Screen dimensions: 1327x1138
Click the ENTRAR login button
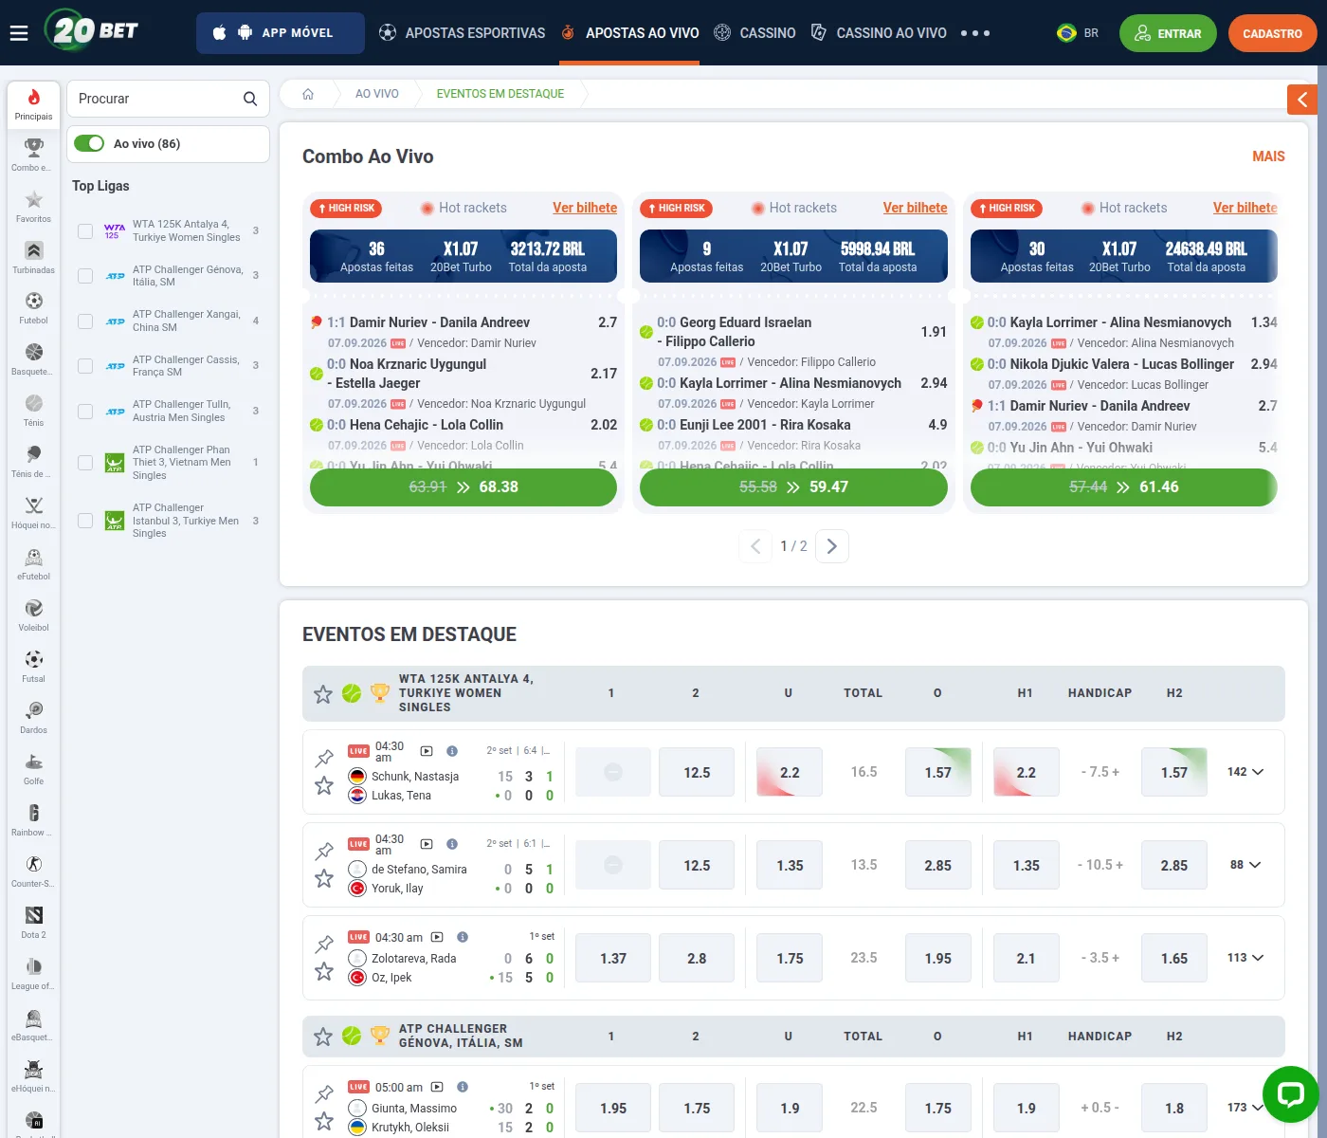click(x=1168, y=33)
